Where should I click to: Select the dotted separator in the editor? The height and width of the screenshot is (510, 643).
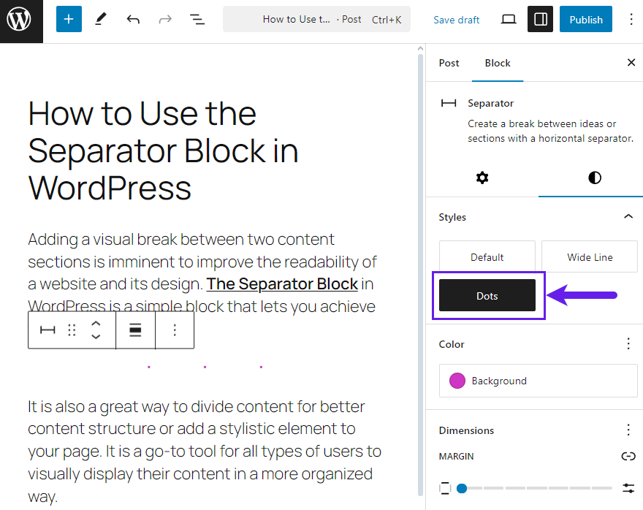(x=205, y=367)
